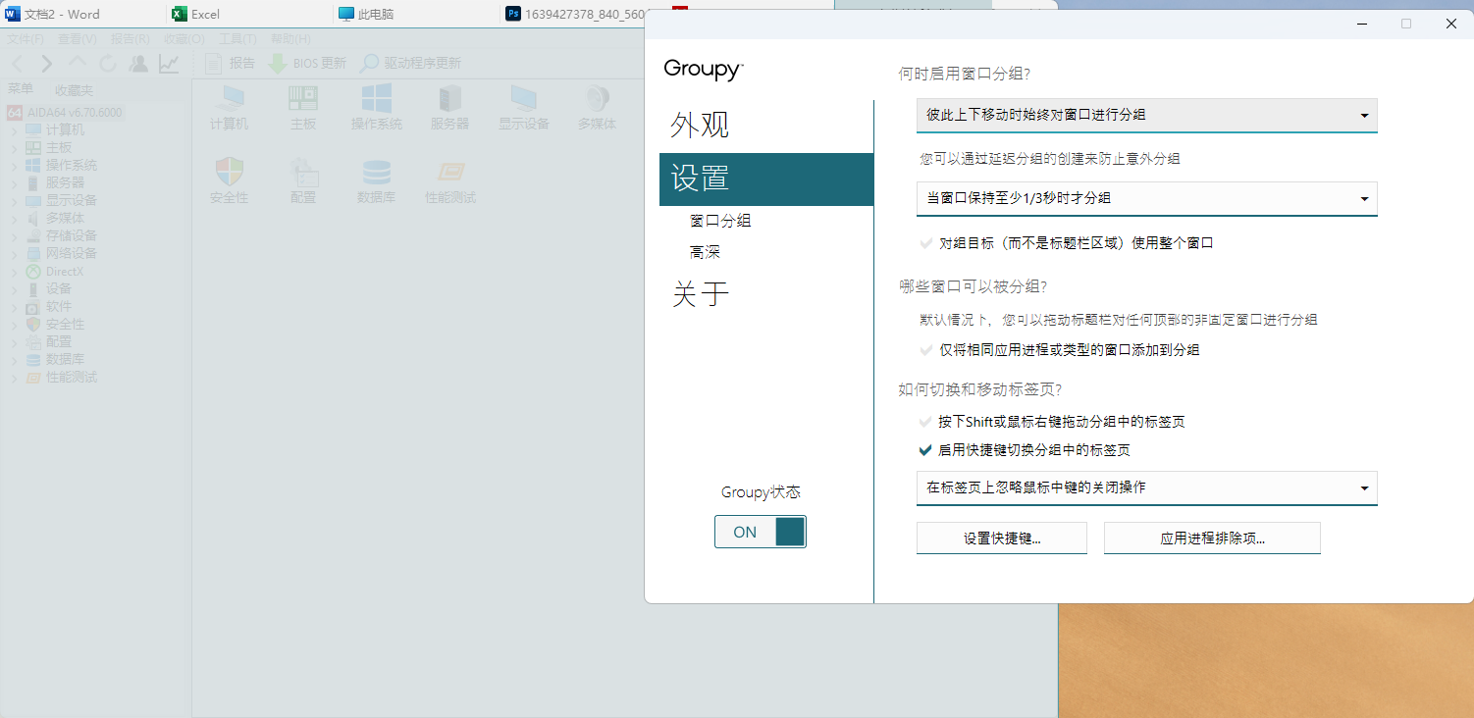Screen dimensions: 1474x718
Task: Open the 彼此上下移动时始终对窗口进行分组 dropdown
Action: tap(1146, 115)
